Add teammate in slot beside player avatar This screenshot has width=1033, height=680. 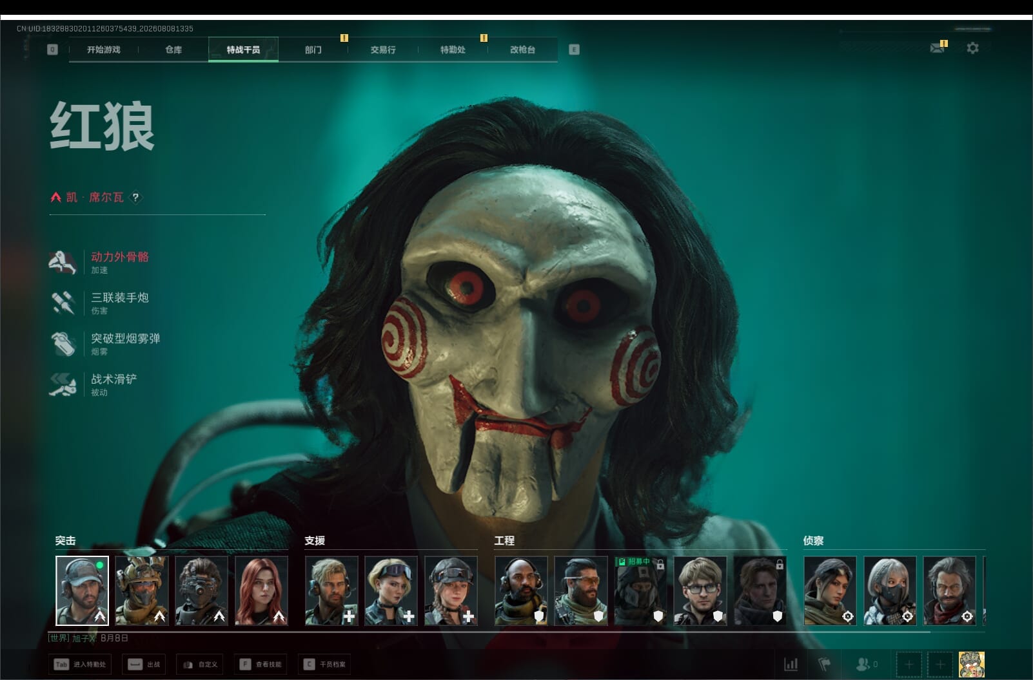pyautogui.click(x=940, y=664)
